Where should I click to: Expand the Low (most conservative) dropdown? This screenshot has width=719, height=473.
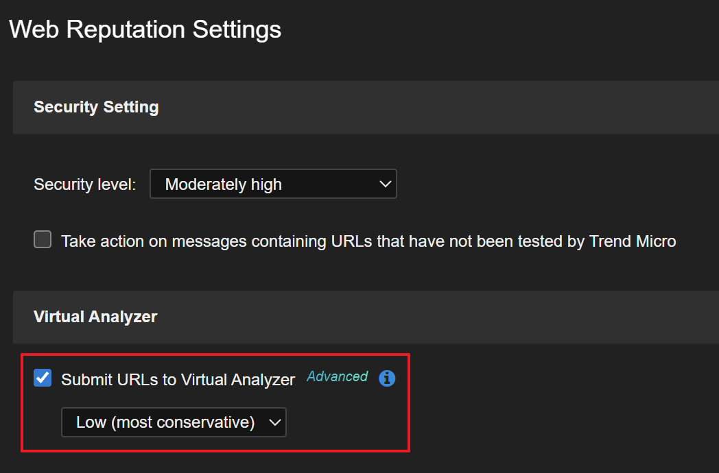point(174,422)
